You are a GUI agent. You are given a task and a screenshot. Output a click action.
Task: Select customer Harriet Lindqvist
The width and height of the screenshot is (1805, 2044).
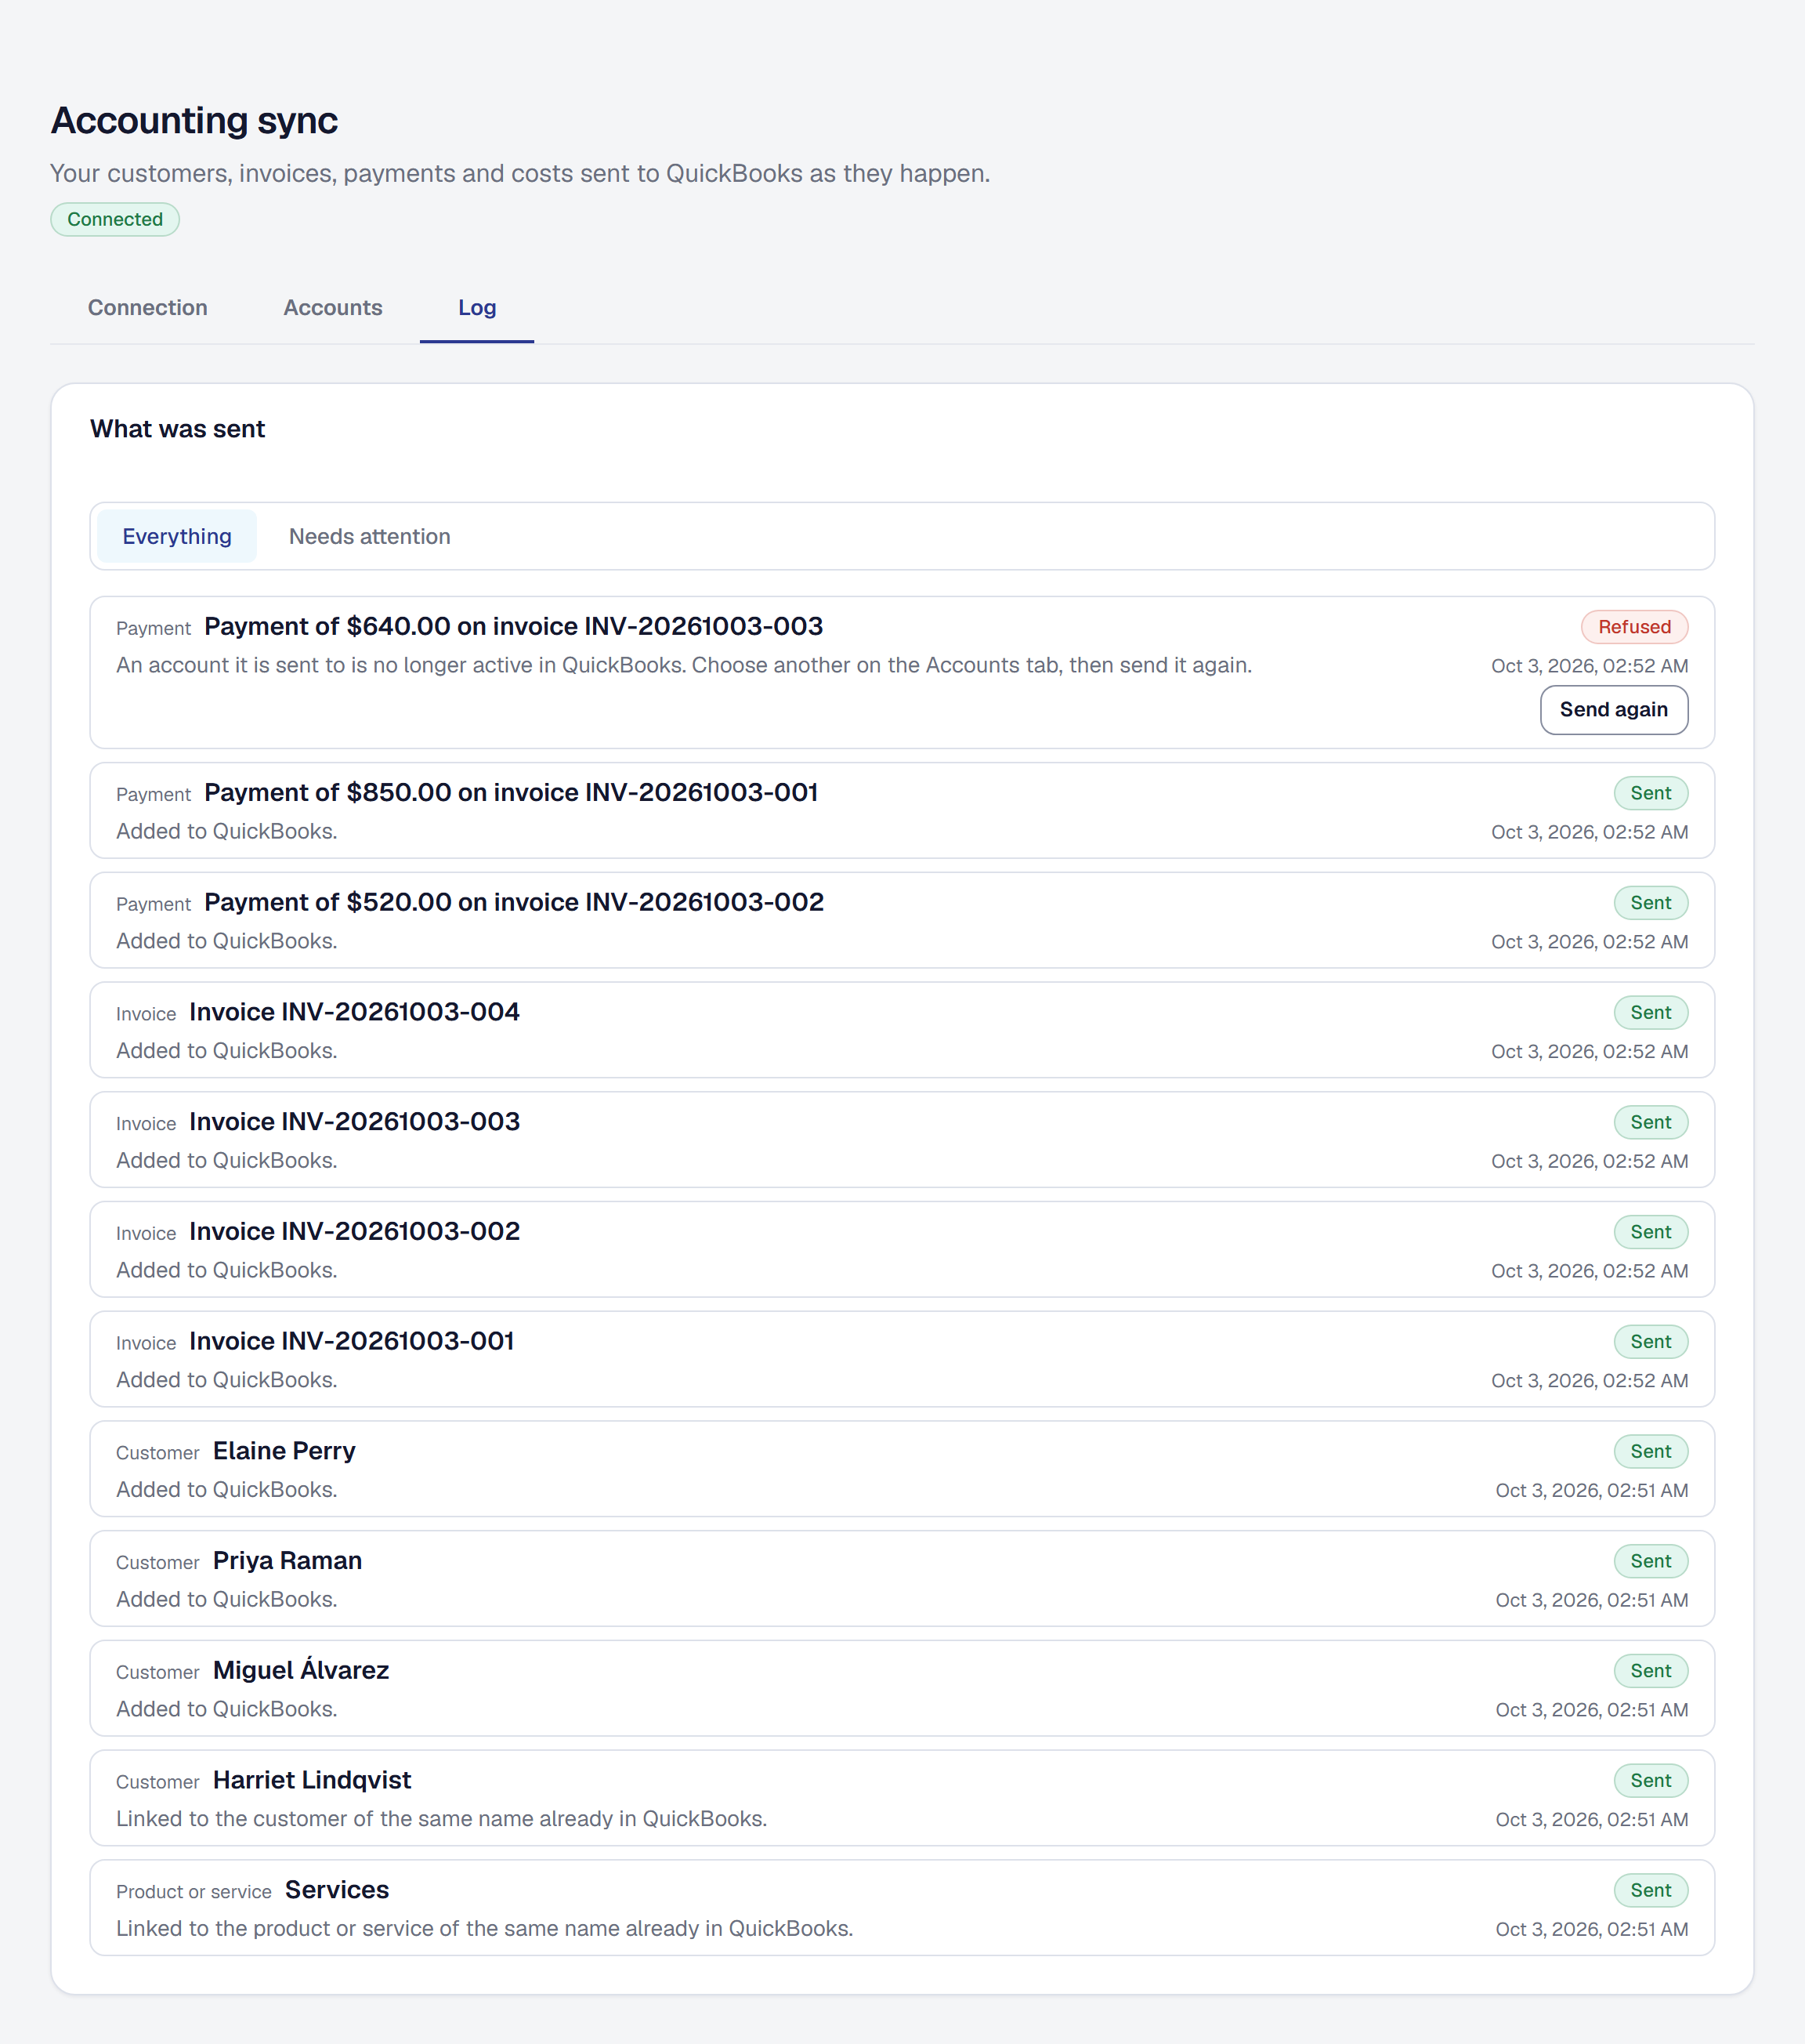(902, 1799)
